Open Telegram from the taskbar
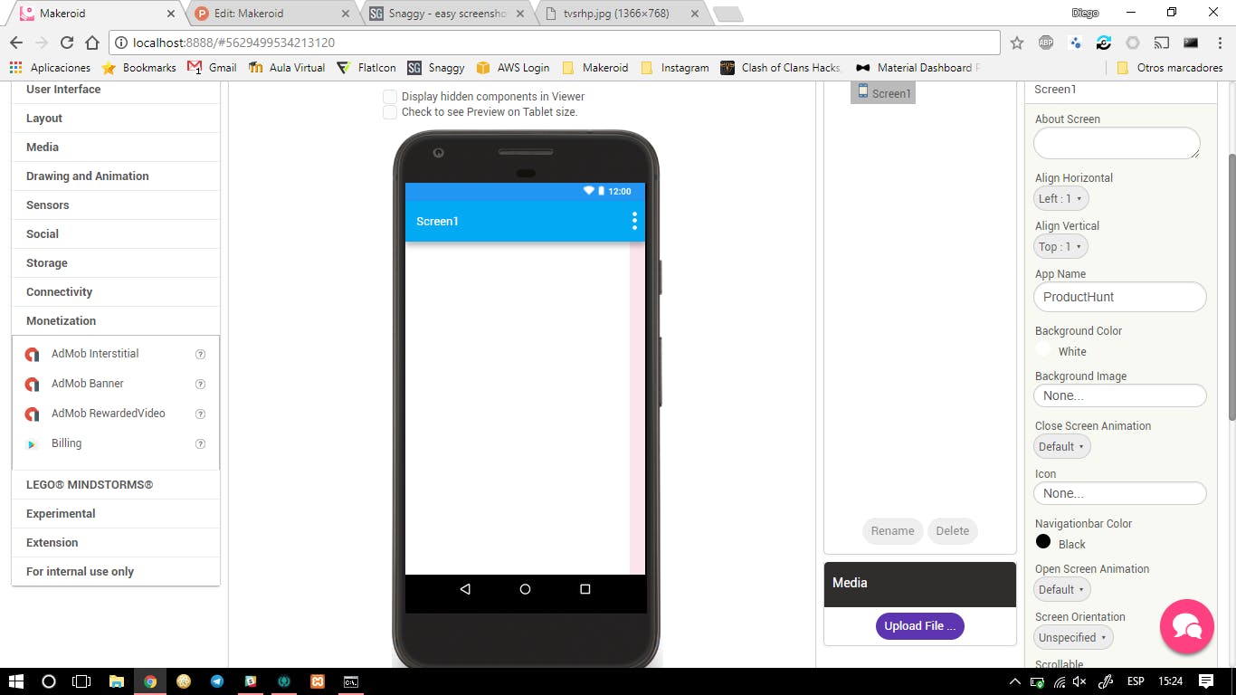 pos(217,681)
